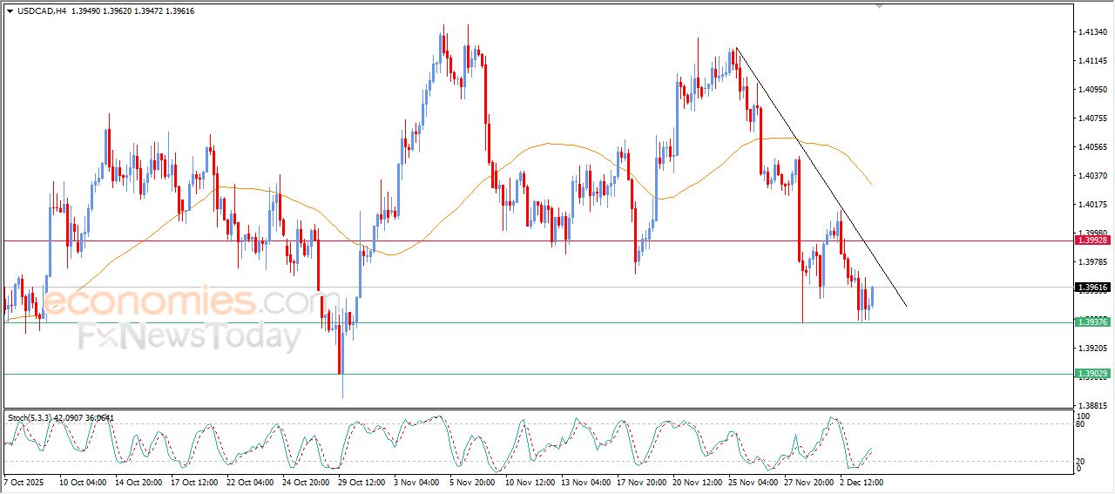The height and width of the screenshot is (494, 1115).
Task: Click the 1.41340 price scale label
Action: pos(1091,32)
